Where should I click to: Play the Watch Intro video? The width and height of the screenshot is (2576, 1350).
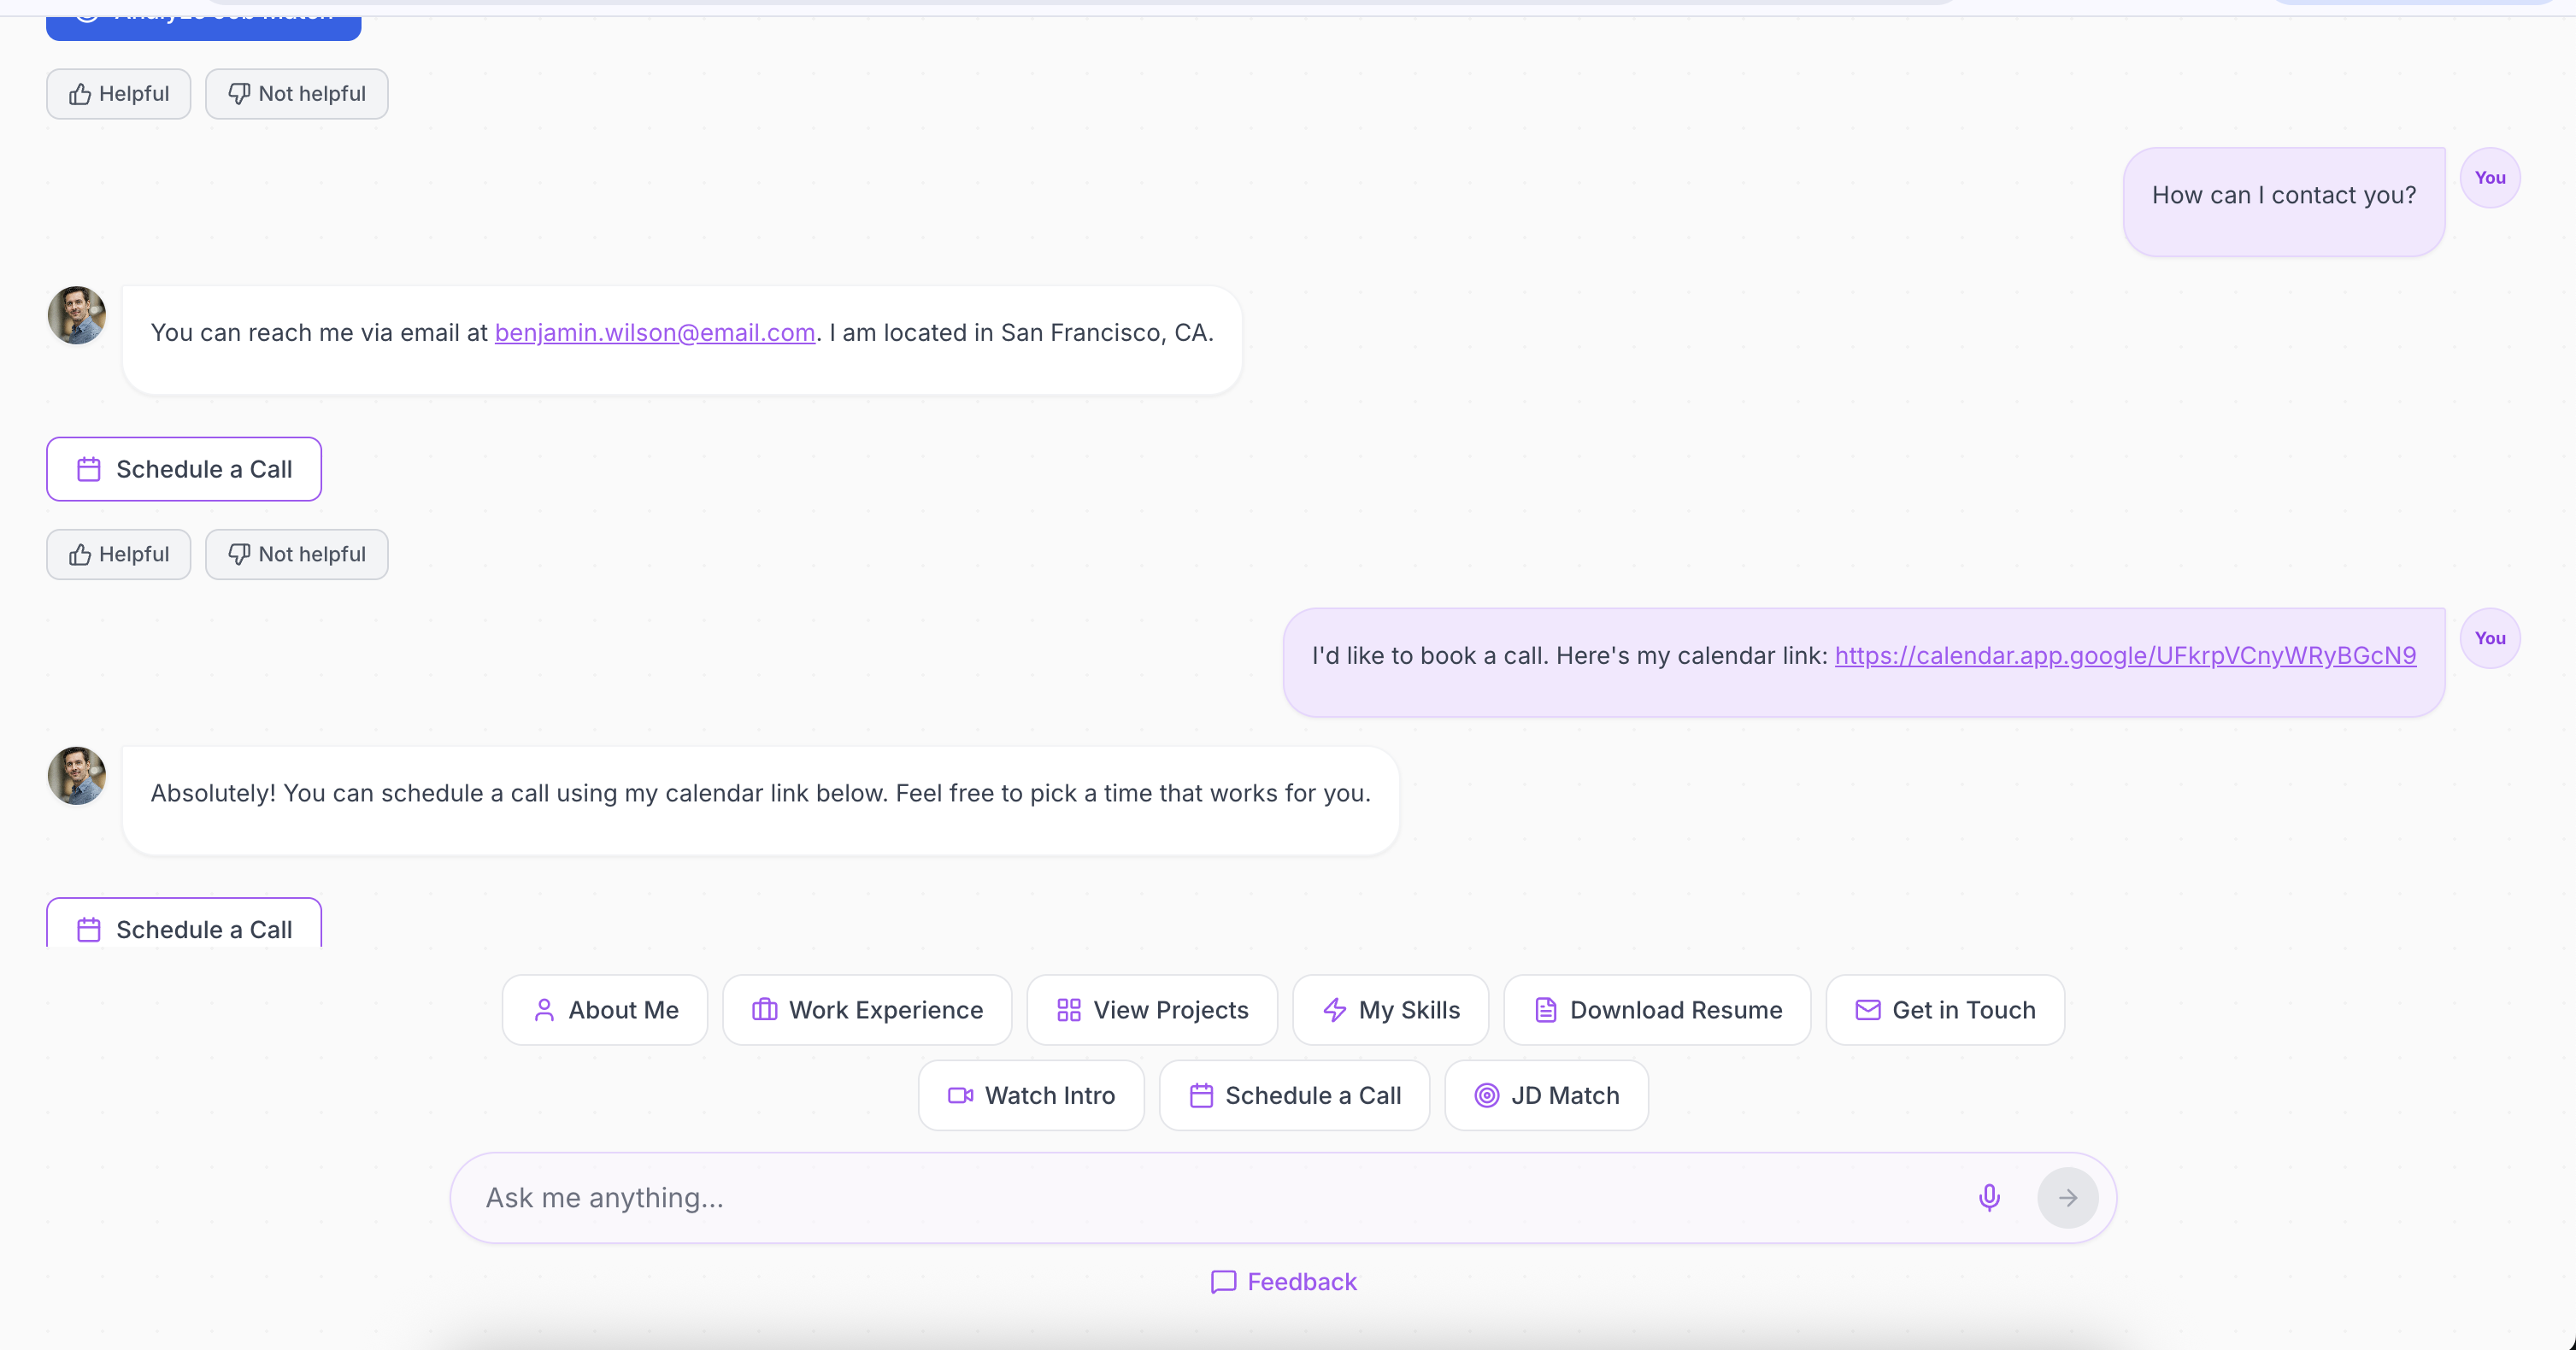pyautogui.click(x=1031, y=1095)
